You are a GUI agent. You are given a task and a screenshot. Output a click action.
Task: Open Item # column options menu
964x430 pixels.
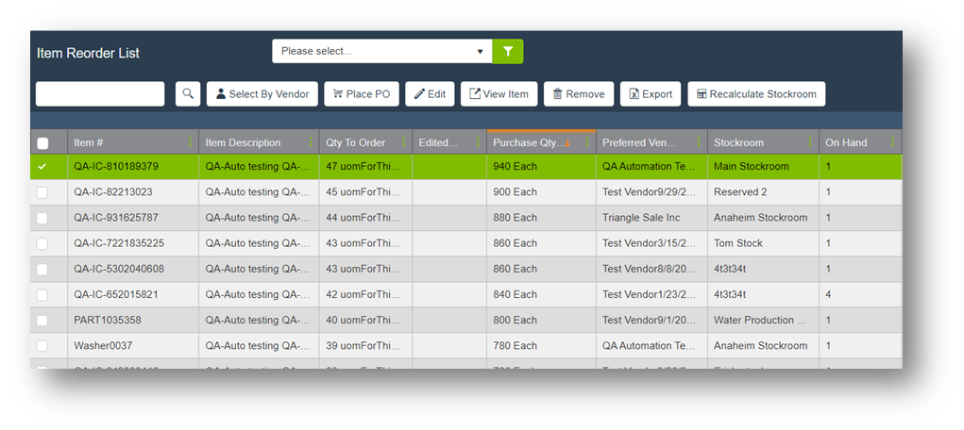click(190, 143)
